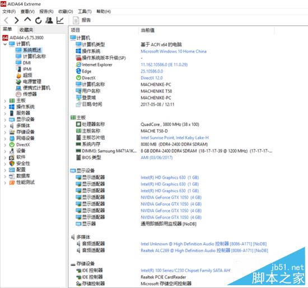Expand the 网络设备 tree node
Image resolution: width=308 pixels, height=288 pixels.
coord(5,139)
